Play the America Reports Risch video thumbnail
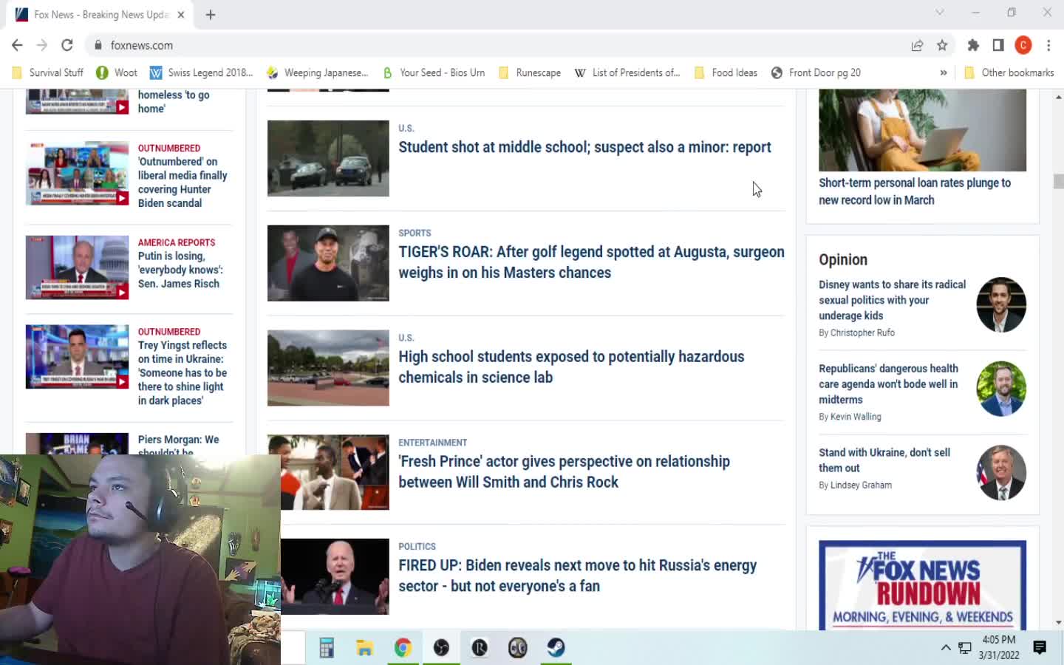 pyautogui.click(x=77, y=267)
